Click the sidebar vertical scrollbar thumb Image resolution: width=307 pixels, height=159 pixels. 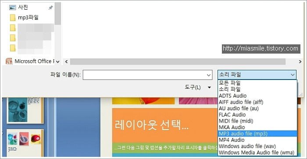pos(58,14)
